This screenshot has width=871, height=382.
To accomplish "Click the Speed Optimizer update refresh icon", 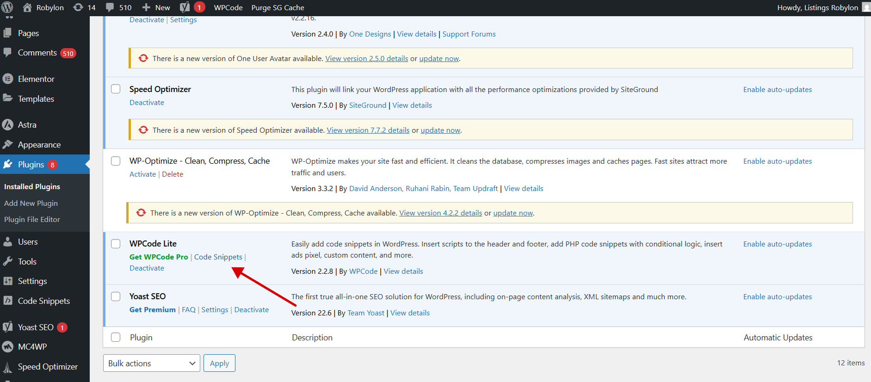I will tap(143, 130).
